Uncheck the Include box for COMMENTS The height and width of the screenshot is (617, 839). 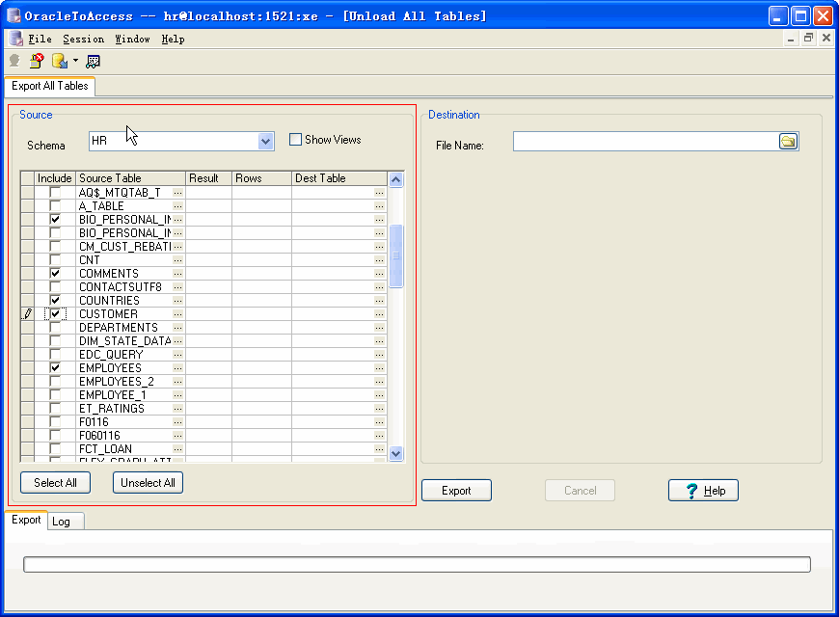pyautogui.click(x=55, y=273)
